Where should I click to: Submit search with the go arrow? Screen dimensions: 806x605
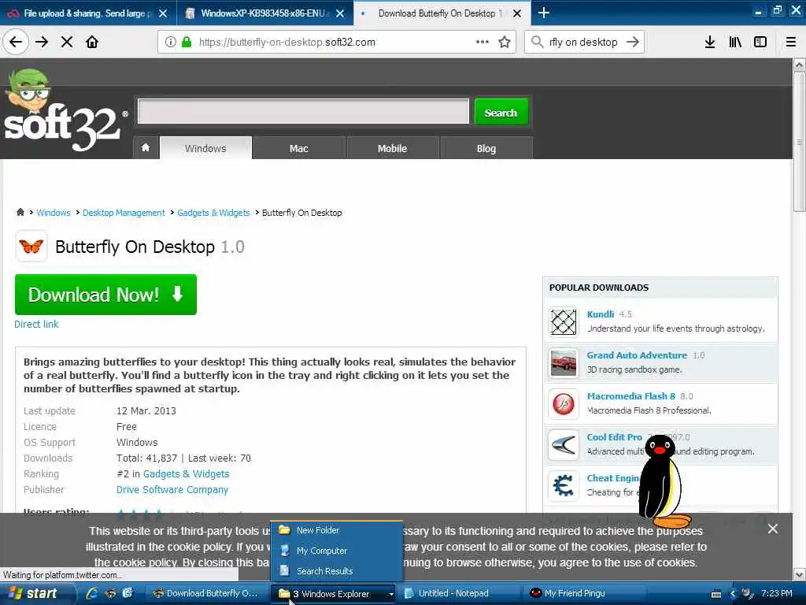pos(633,42)
